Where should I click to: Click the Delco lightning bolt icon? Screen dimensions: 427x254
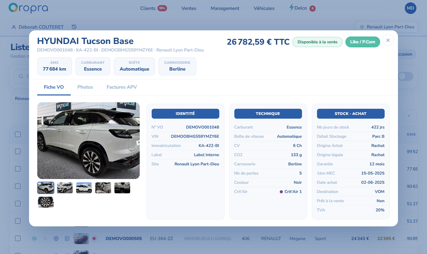click(x=291, y=7)
